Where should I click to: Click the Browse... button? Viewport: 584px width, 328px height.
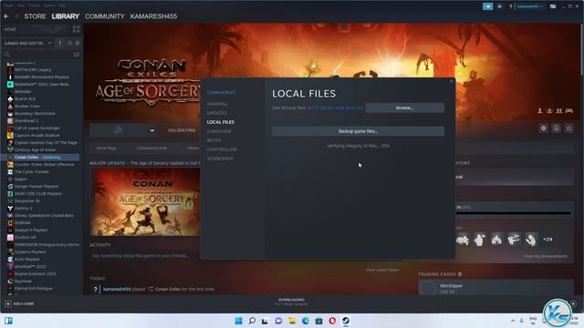click(x=404, y=108)
